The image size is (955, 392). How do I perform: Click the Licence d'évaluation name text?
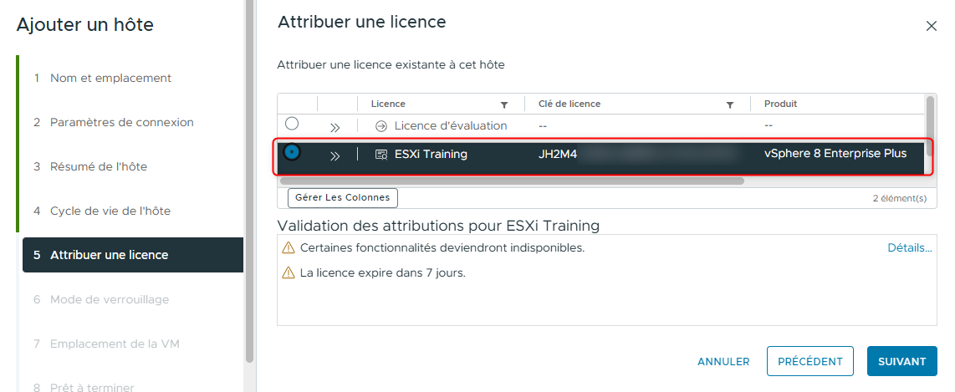click(451, 126)
